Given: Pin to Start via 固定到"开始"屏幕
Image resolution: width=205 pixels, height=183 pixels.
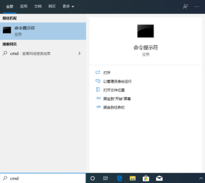Looking at the screenshot, I should coord(117,99).
